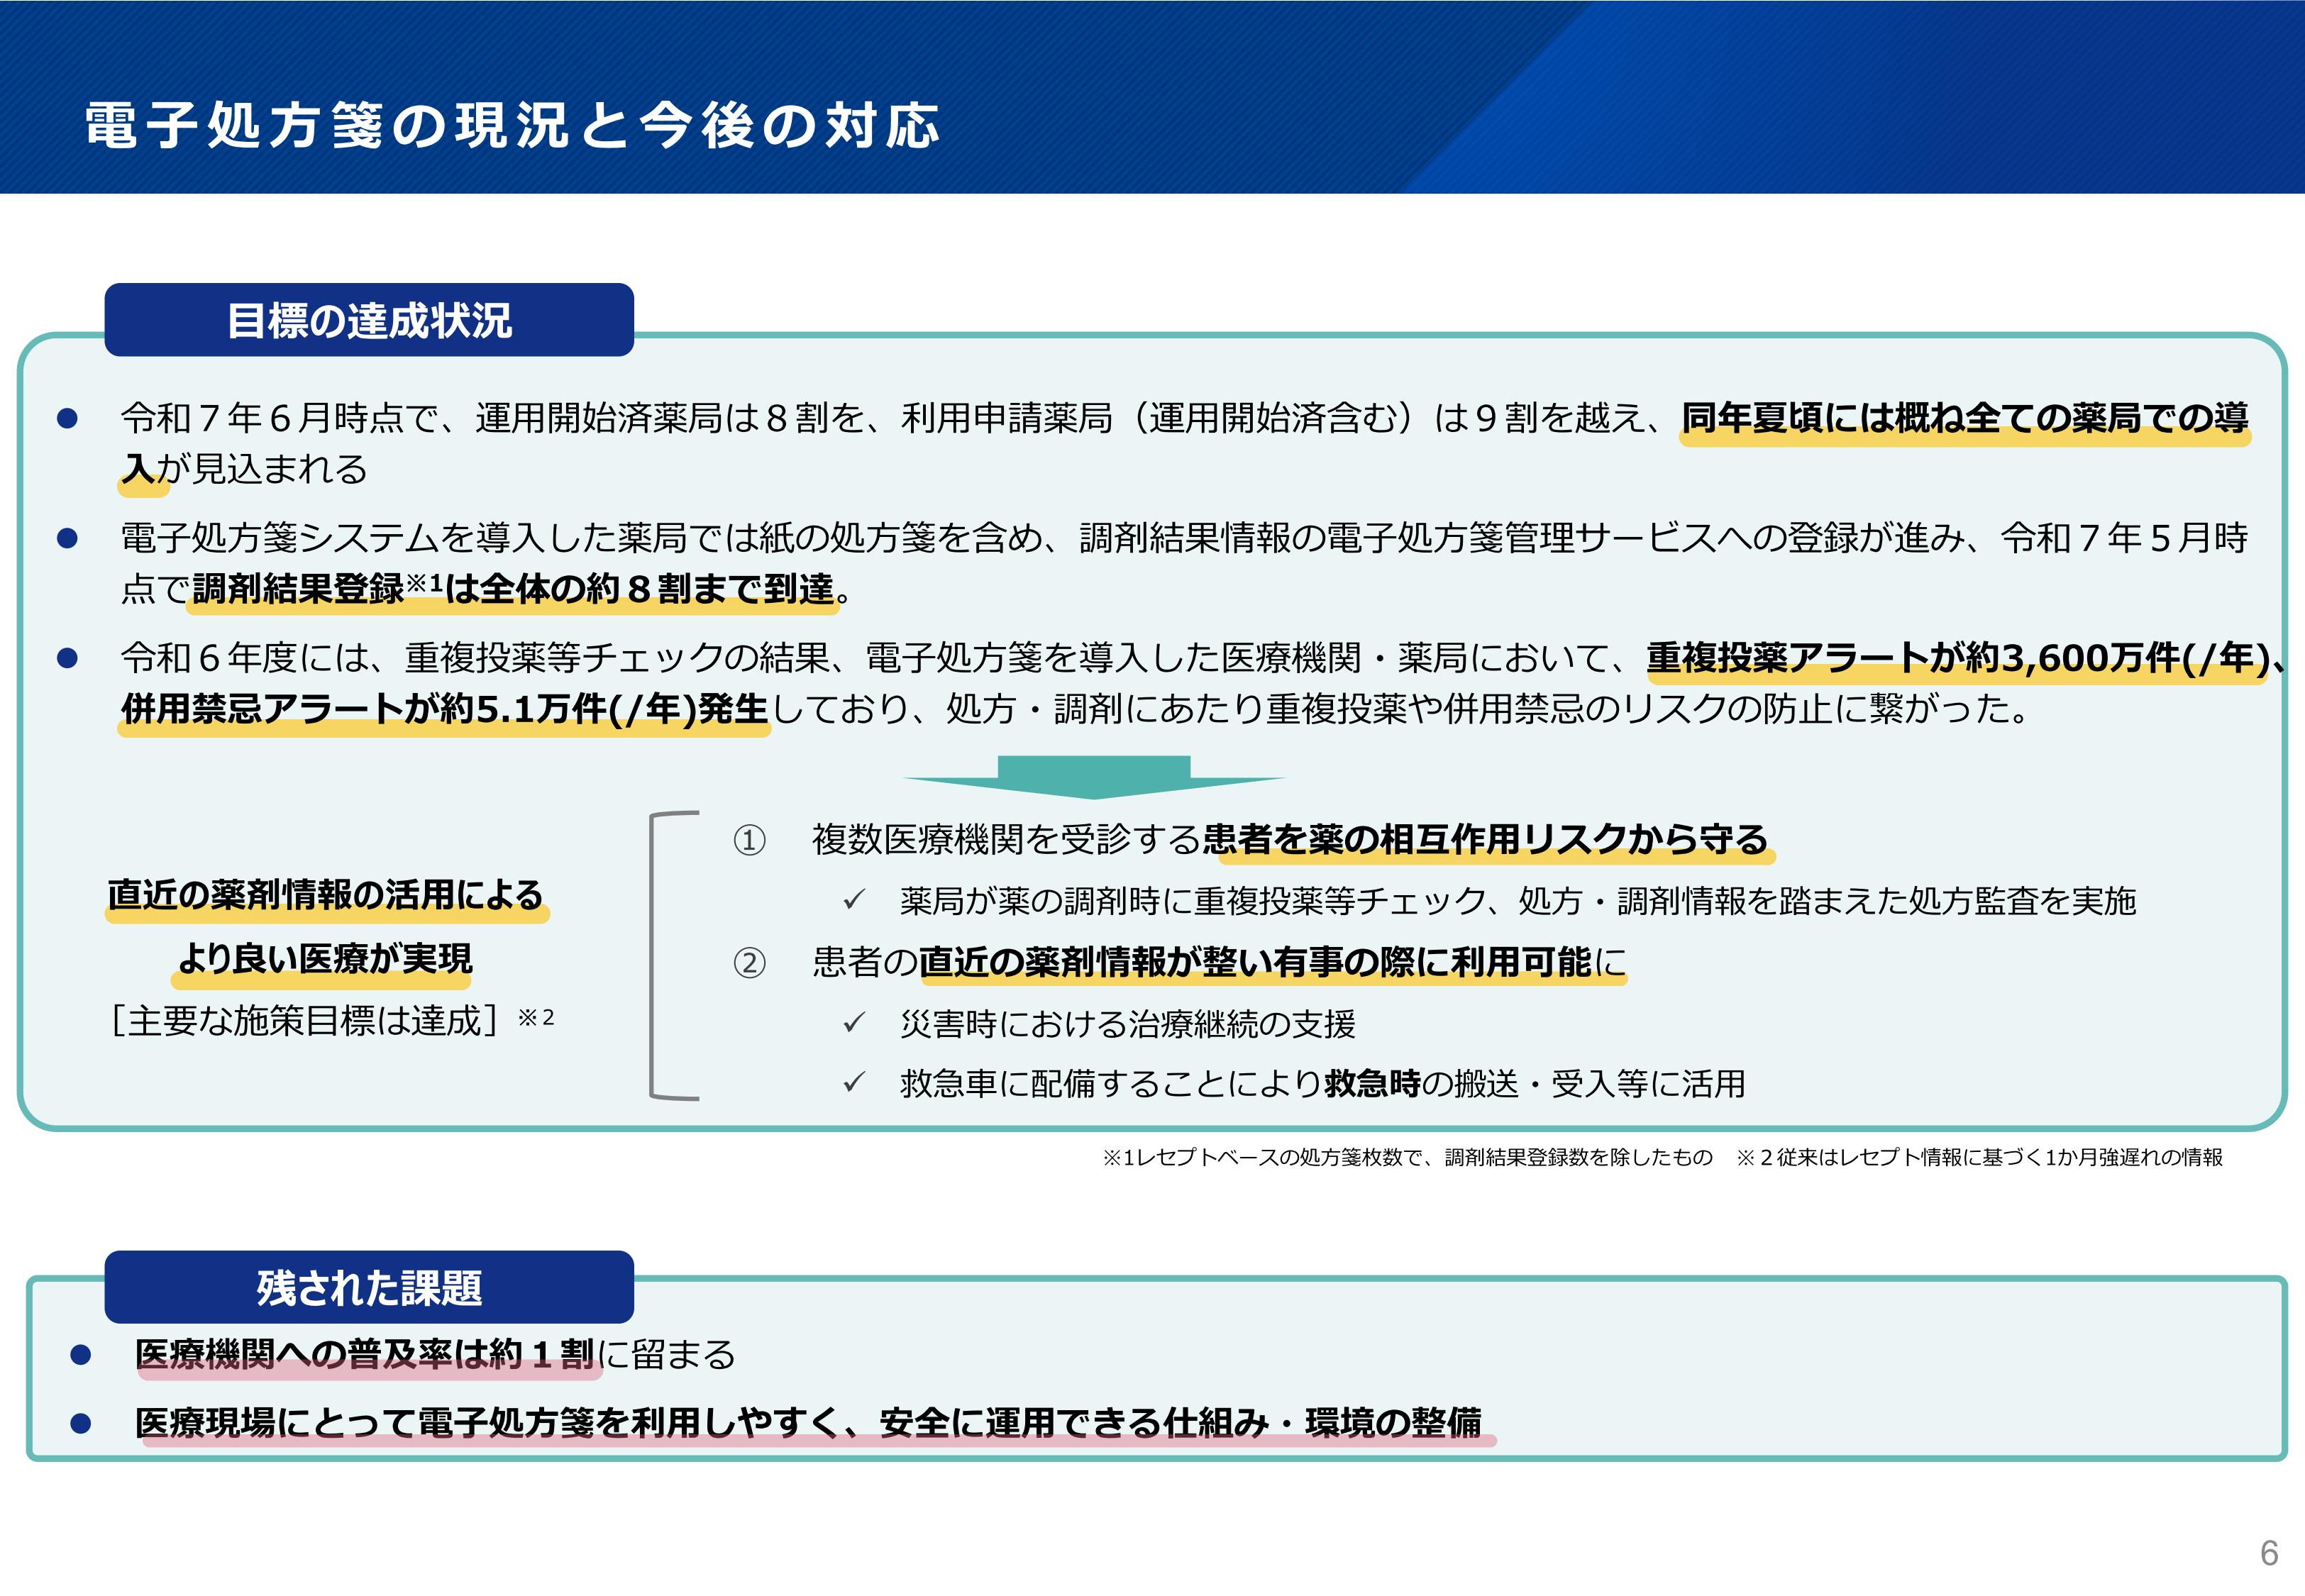Click the text 薬局が薬の調剤時に重複投薬等チェック
Image resolution: width=2305 pixels, height=1596 pixels.
coord(1193,901)
